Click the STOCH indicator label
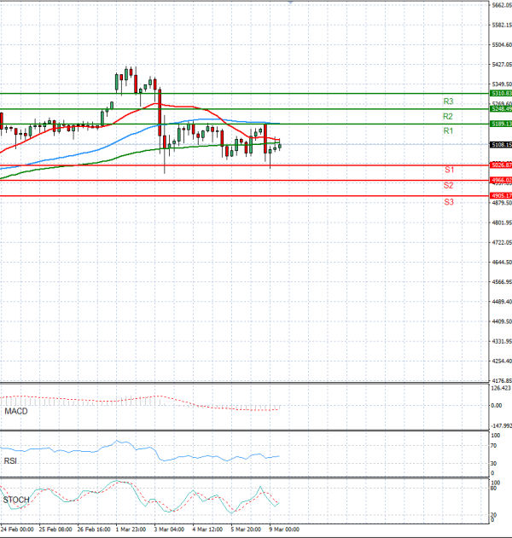The height and width of the screenshot is (538, 512). pos(16,500)
